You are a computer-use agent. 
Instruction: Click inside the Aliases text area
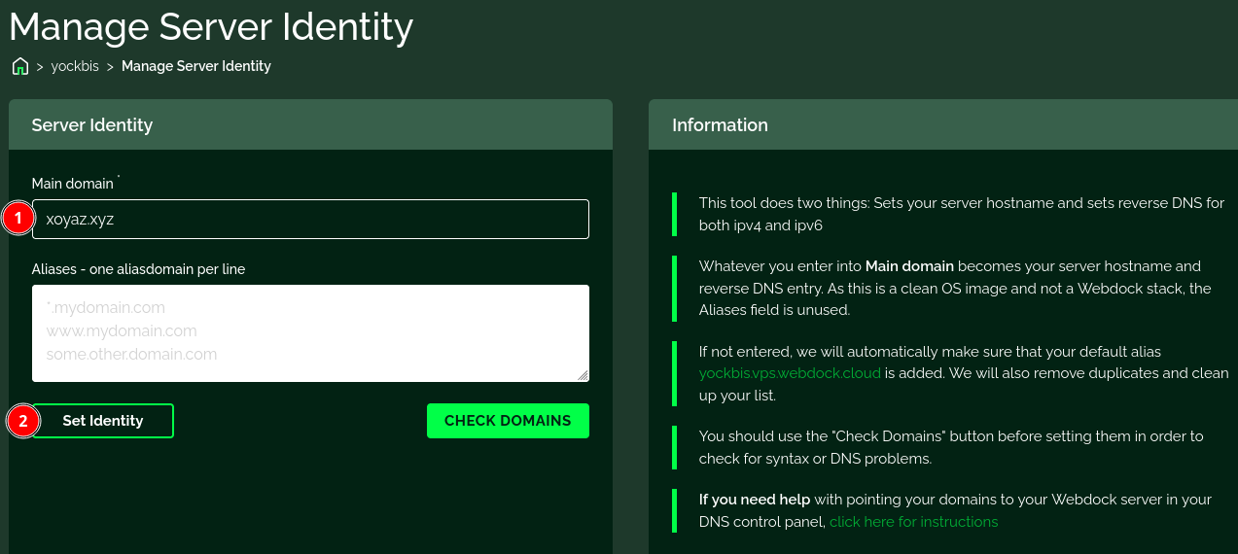[x=310, y=332]
